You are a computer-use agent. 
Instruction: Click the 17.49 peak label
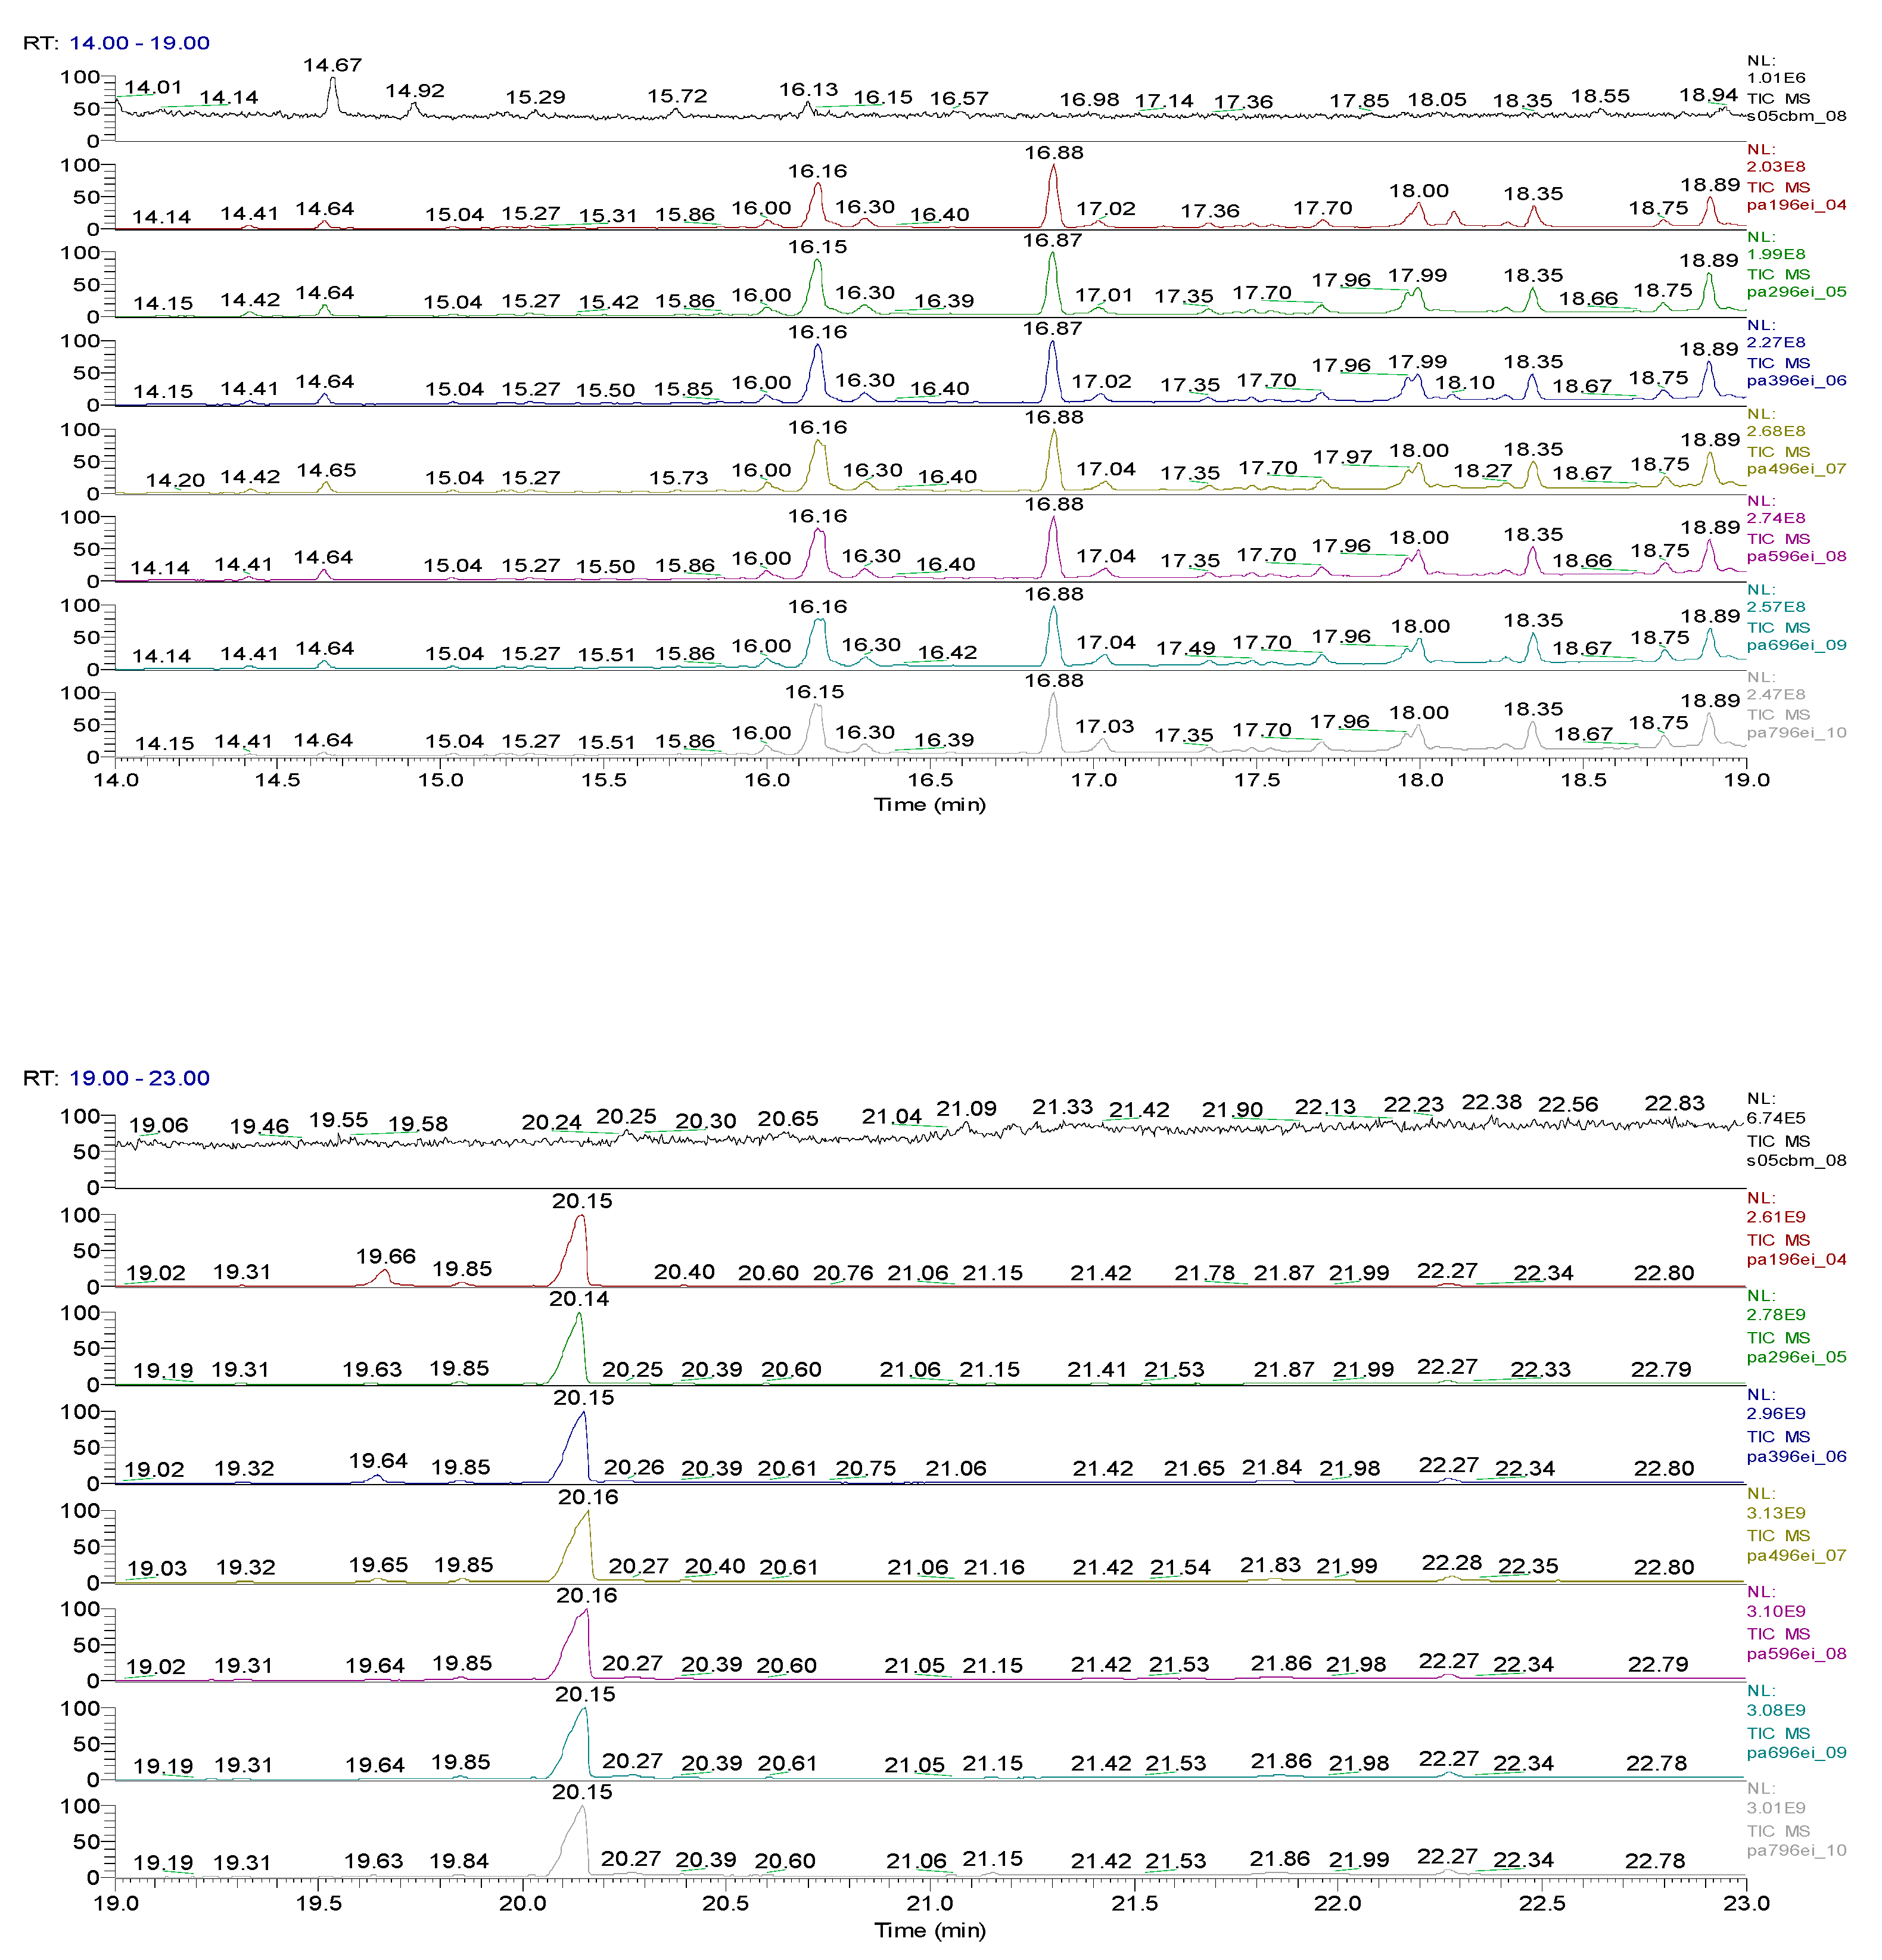tap(1186, 649)
